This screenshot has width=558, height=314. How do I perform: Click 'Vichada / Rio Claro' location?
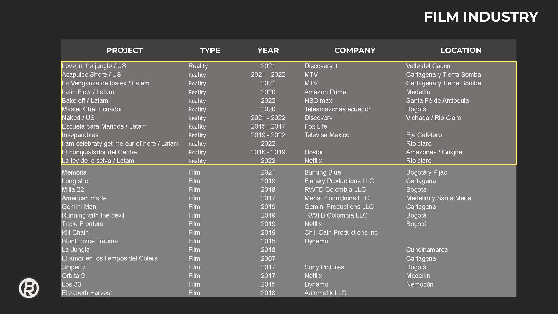(x=434, y=118)
